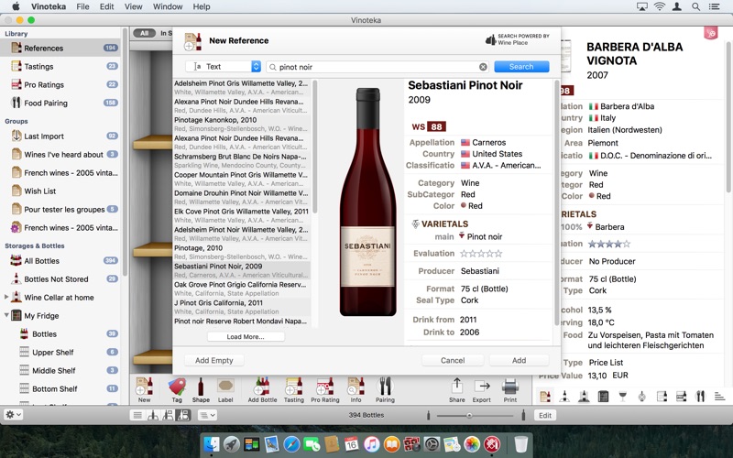The image size is (733, 458).
Task: Open the File menu
Action: [x=82, y=6]
